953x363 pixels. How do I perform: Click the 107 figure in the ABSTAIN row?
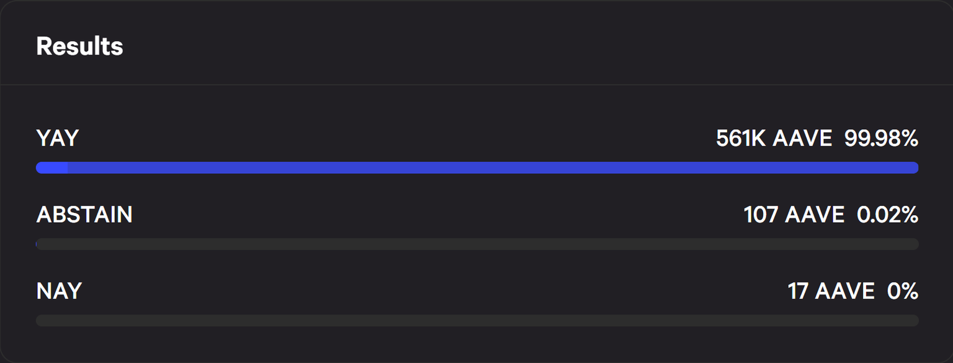coord(761,215)
